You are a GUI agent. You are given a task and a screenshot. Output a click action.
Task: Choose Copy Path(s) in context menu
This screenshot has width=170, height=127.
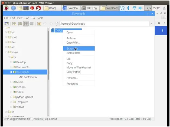click(x=79, y=72)
